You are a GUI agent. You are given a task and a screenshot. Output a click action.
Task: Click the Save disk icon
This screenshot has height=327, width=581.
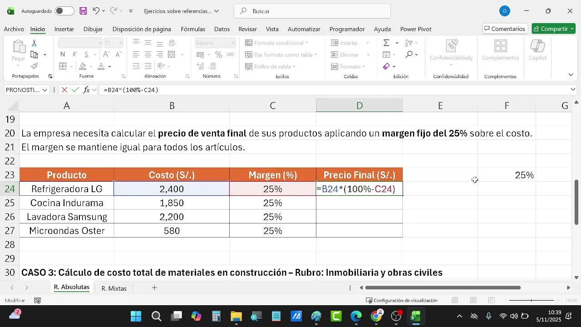tap(83, 11)
